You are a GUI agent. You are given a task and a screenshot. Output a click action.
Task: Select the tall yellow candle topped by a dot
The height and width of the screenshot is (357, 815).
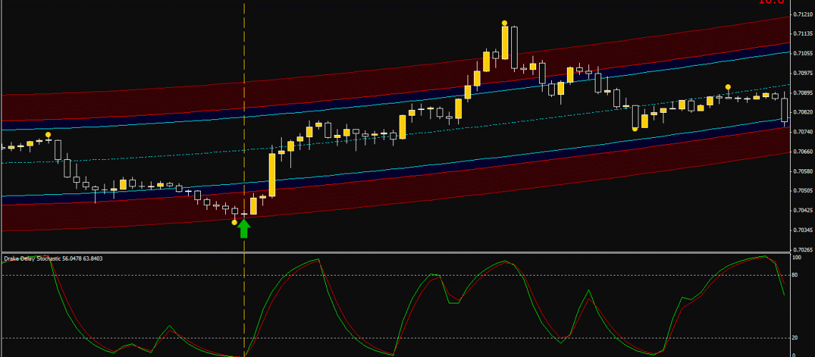[505, 43]
